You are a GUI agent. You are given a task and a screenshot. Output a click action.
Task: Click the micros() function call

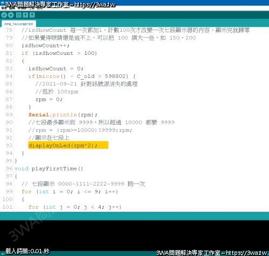point(52,76)
